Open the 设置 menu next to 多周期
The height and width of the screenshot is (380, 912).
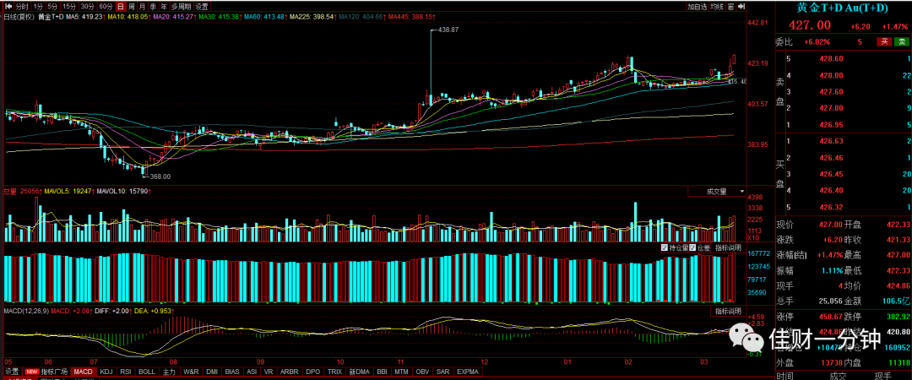202,7
